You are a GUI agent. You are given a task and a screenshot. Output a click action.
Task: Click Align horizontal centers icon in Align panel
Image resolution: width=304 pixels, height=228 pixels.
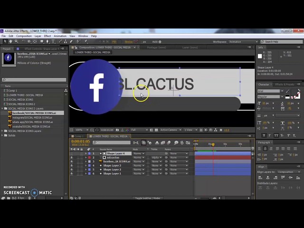(268, 177)
